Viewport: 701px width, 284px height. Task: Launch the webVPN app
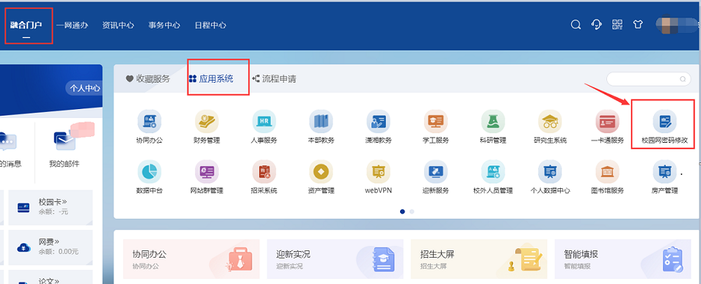coord(378,171)
